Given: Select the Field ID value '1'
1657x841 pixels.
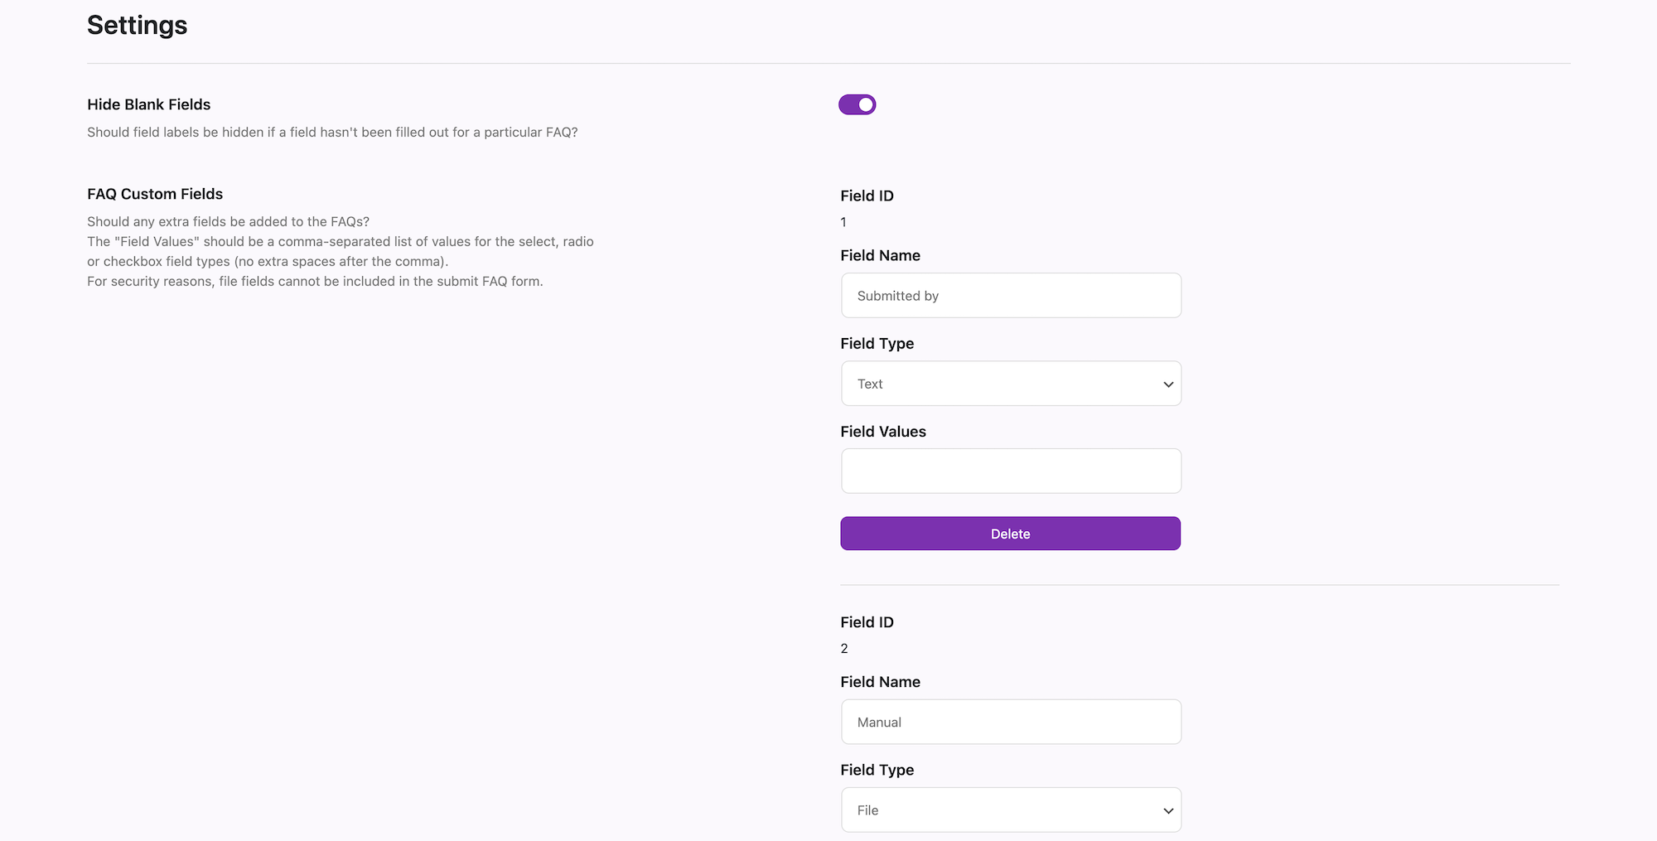Looking at the screenshot, I should point(843,222).
